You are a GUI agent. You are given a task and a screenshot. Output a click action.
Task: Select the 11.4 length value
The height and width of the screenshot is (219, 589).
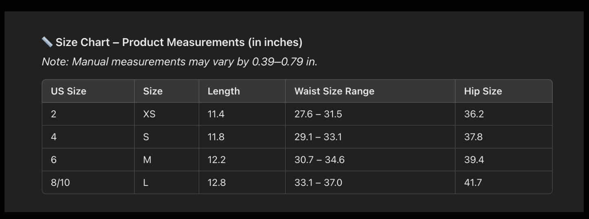pyautogui.click(x=216, y=114)
